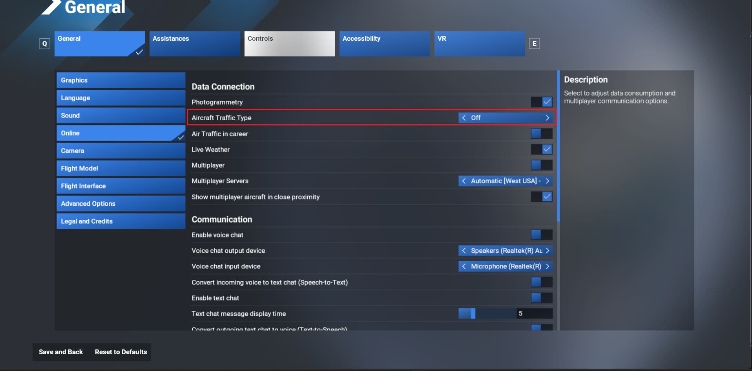Viewport: 752px width, 371px height.
Task: Click the Description panel heading
Action: (586, 80)
